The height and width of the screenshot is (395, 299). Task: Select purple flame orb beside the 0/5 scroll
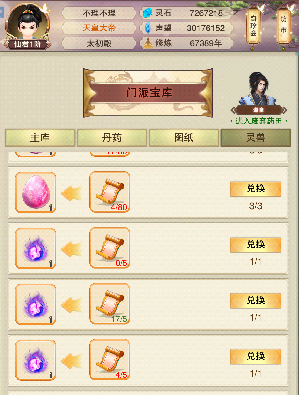coord(36,248)
